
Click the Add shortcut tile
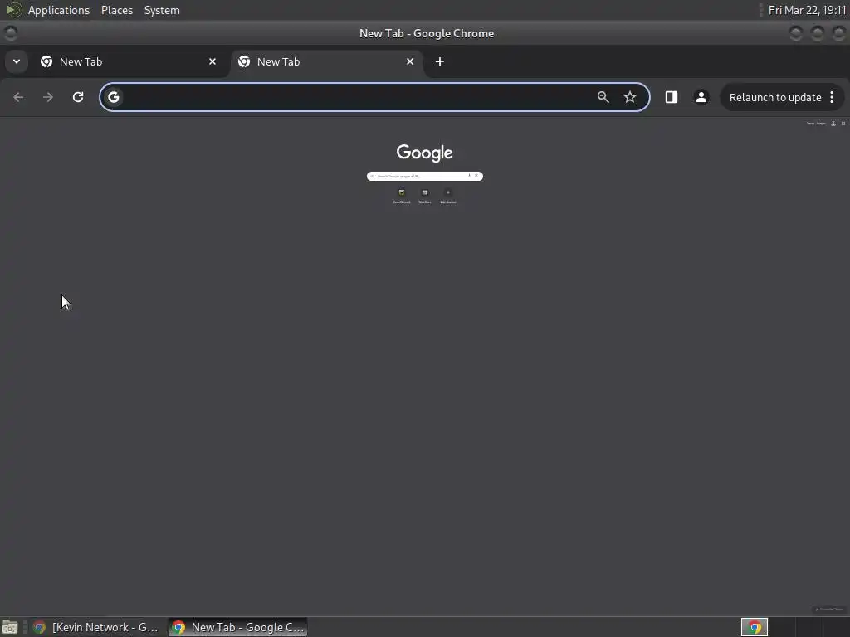click(x=447, y=196)
